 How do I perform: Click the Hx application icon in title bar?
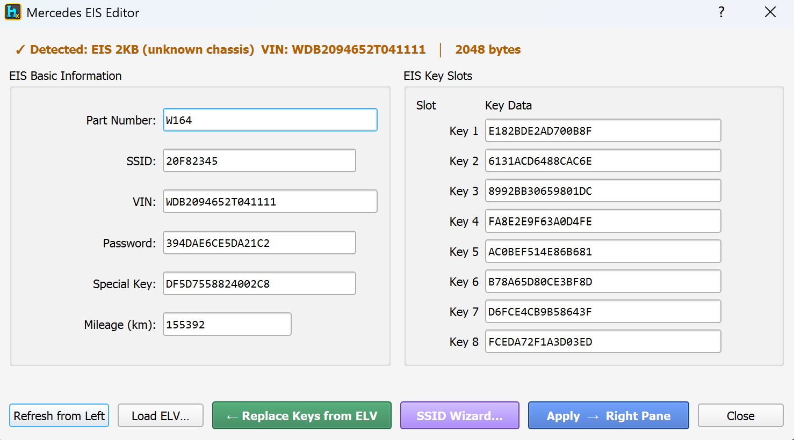(13, 12)
